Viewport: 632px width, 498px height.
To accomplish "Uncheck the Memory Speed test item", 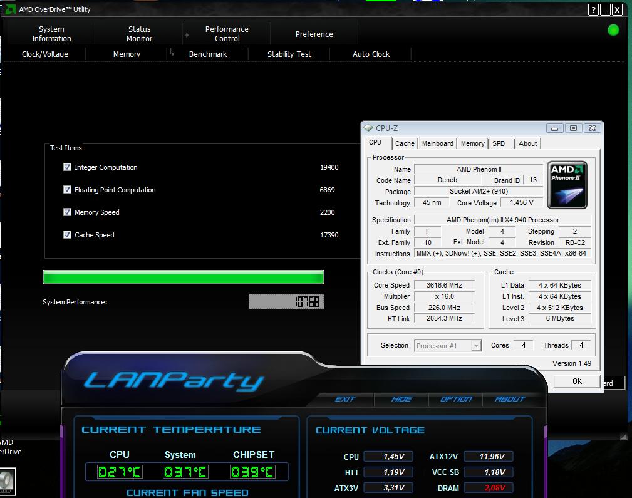I will 67,212.
